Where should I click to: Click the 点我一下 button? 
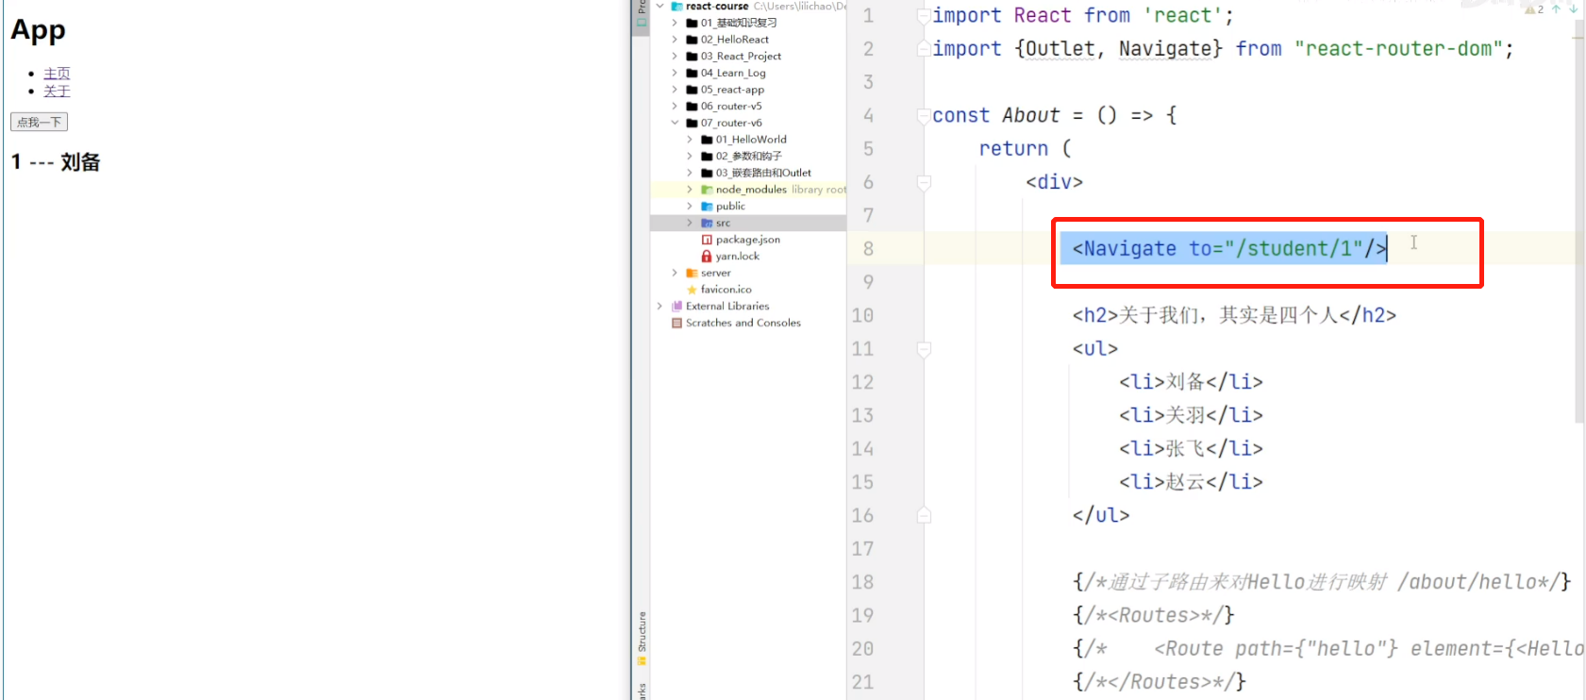pyautogui.click(x=39, y=123)
